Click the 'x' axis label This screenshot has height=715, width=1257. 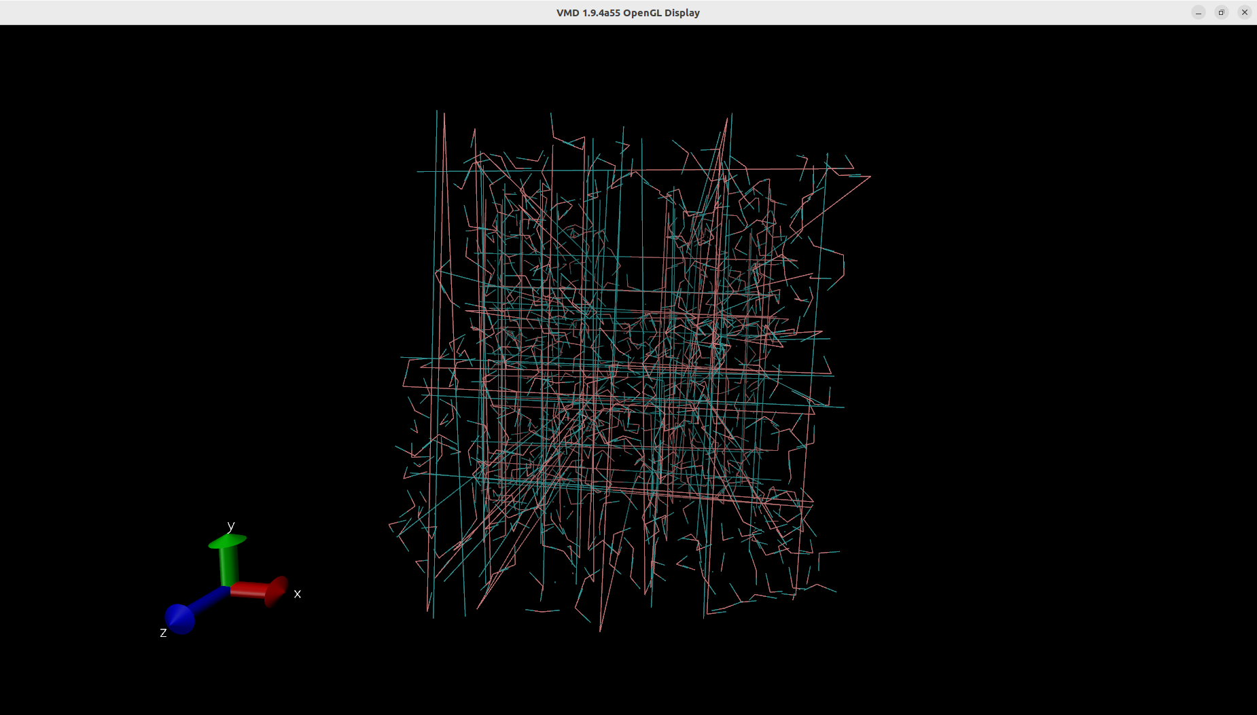point(297,594)
